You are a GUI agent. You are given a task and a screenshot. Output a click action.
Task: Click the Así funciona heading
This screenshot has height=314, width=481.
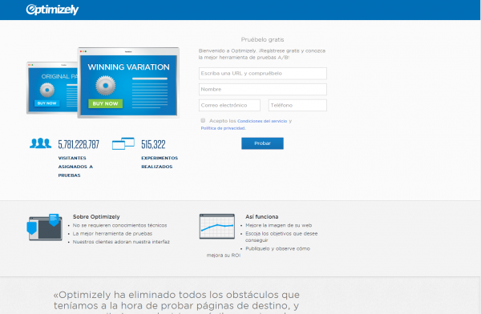[x=262, y=217]
